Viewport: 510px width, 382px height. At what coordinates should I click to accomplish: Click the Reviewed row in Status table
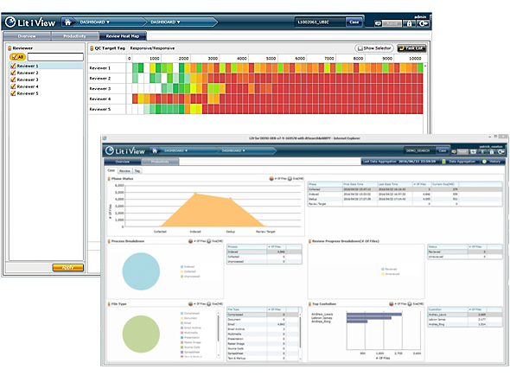(x=464, y=252)
